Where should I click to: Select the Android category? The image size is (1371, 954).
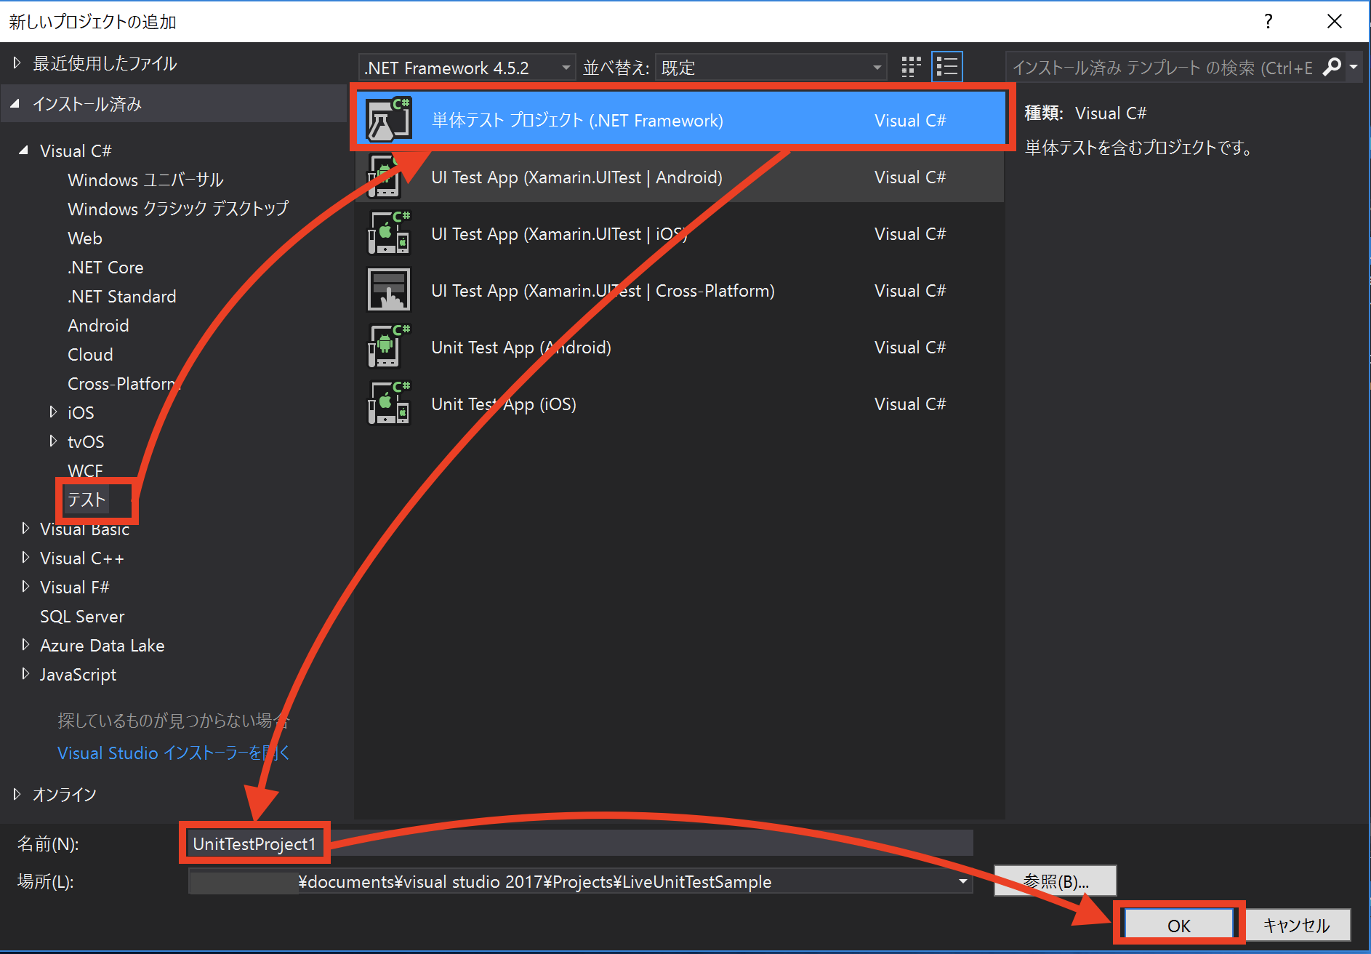98,325
